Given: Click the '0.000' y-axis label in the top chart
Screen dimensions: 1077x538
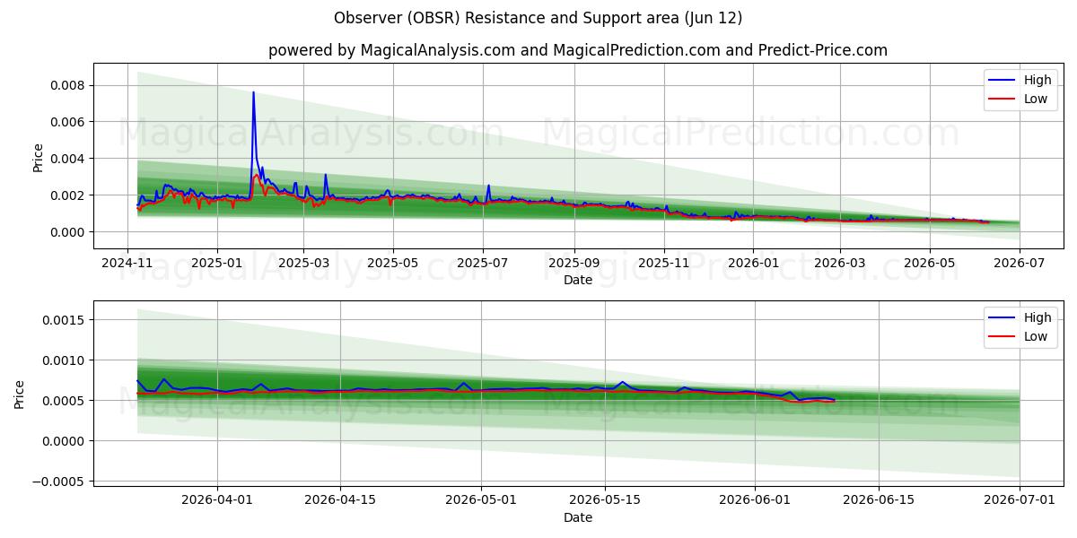Looking at the screenshot, I should coord(68,232).
